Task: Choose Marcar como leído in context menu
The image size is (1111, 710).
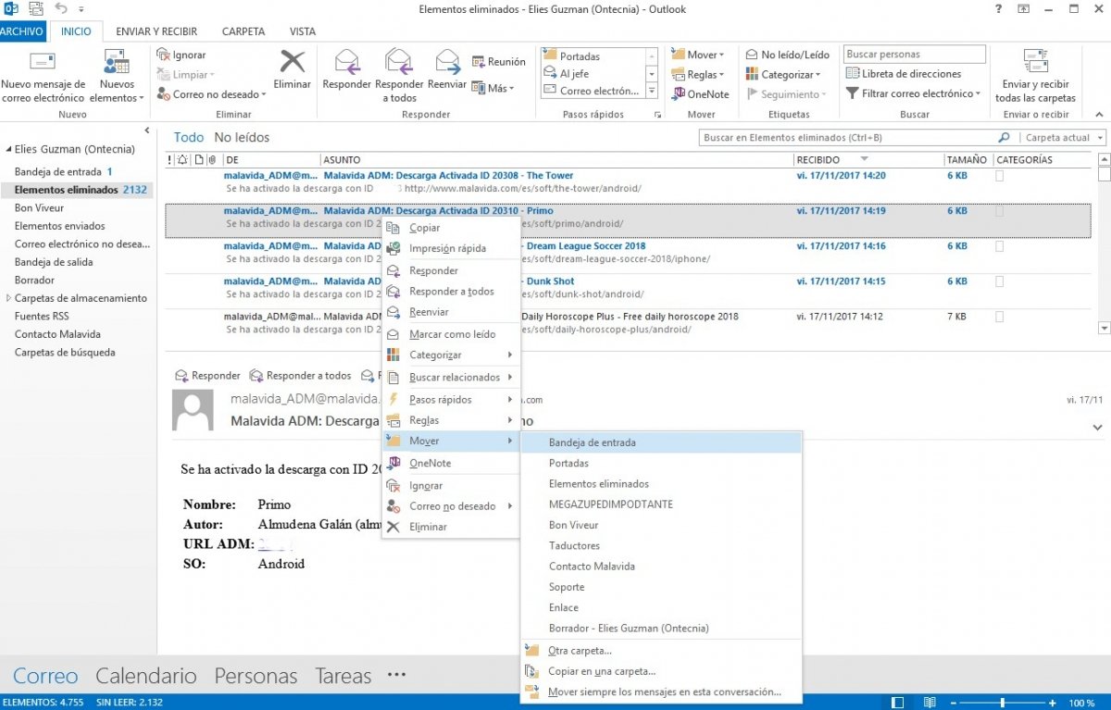Action: [x=451, y=334]
